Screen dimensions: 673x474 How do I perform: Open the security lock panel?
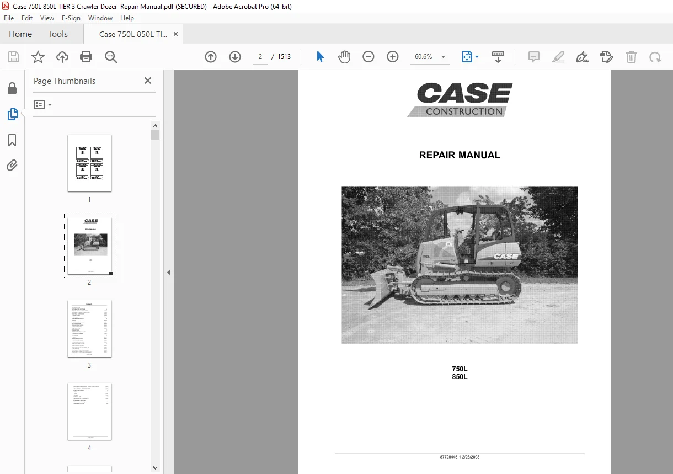click(12, 89)
